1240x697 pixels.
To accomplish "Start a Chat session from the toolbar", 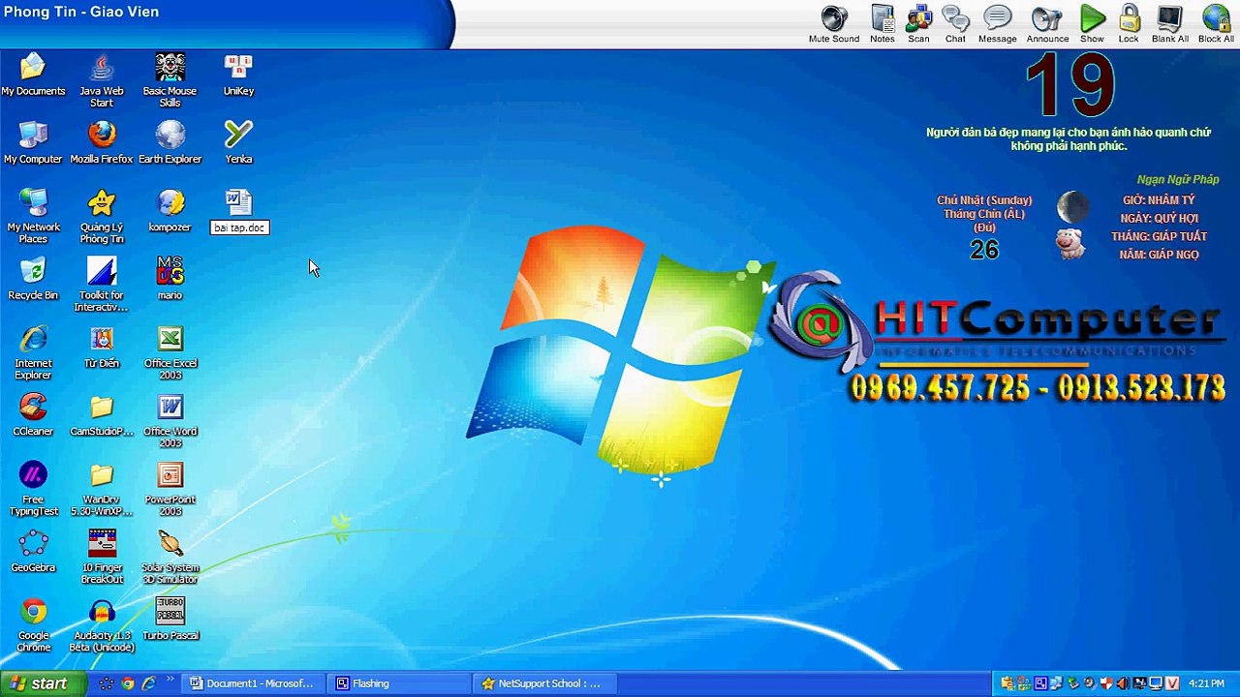I will point(955,24).
